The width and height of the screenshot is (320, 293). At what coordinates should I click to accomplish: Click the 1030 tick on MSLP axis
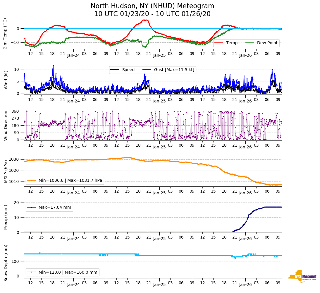[x=14, y=159]
